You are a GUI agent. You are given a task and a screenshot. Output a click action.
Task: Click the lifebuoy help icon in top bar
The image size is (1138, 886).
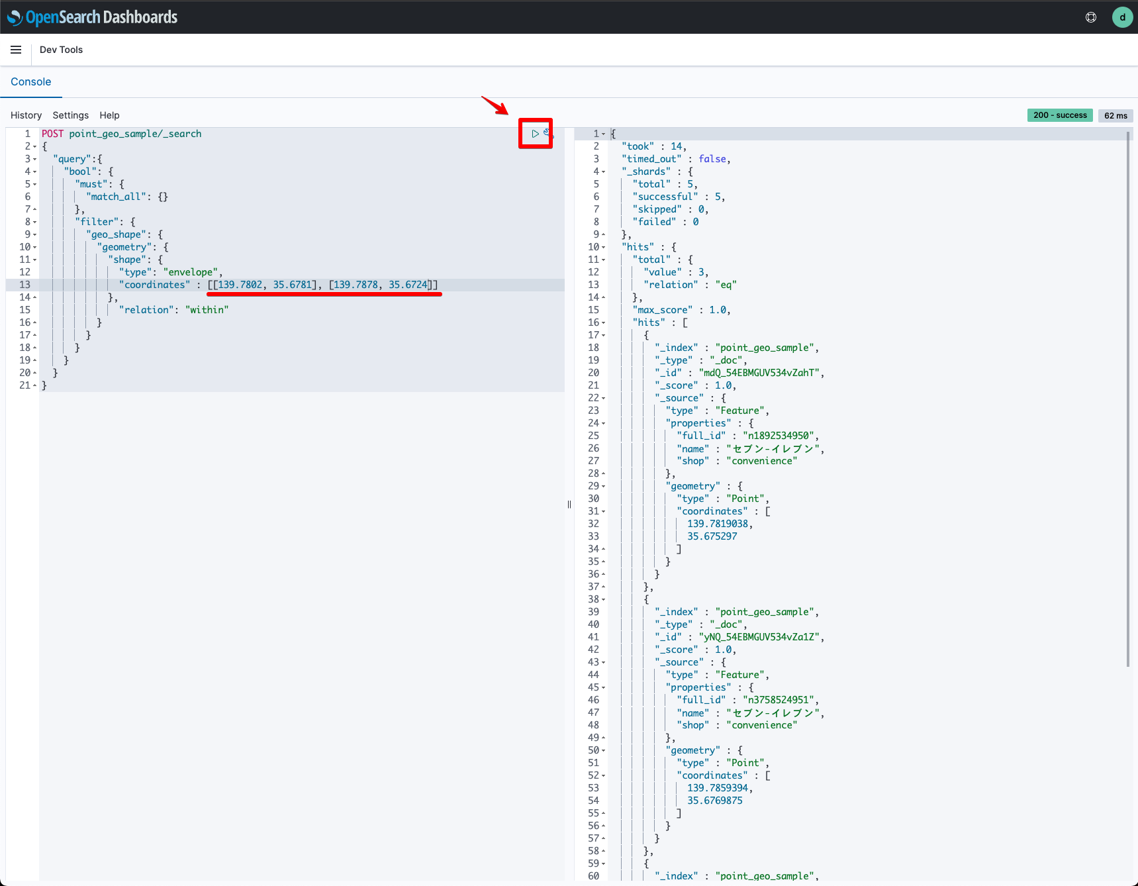[1091, 17]
